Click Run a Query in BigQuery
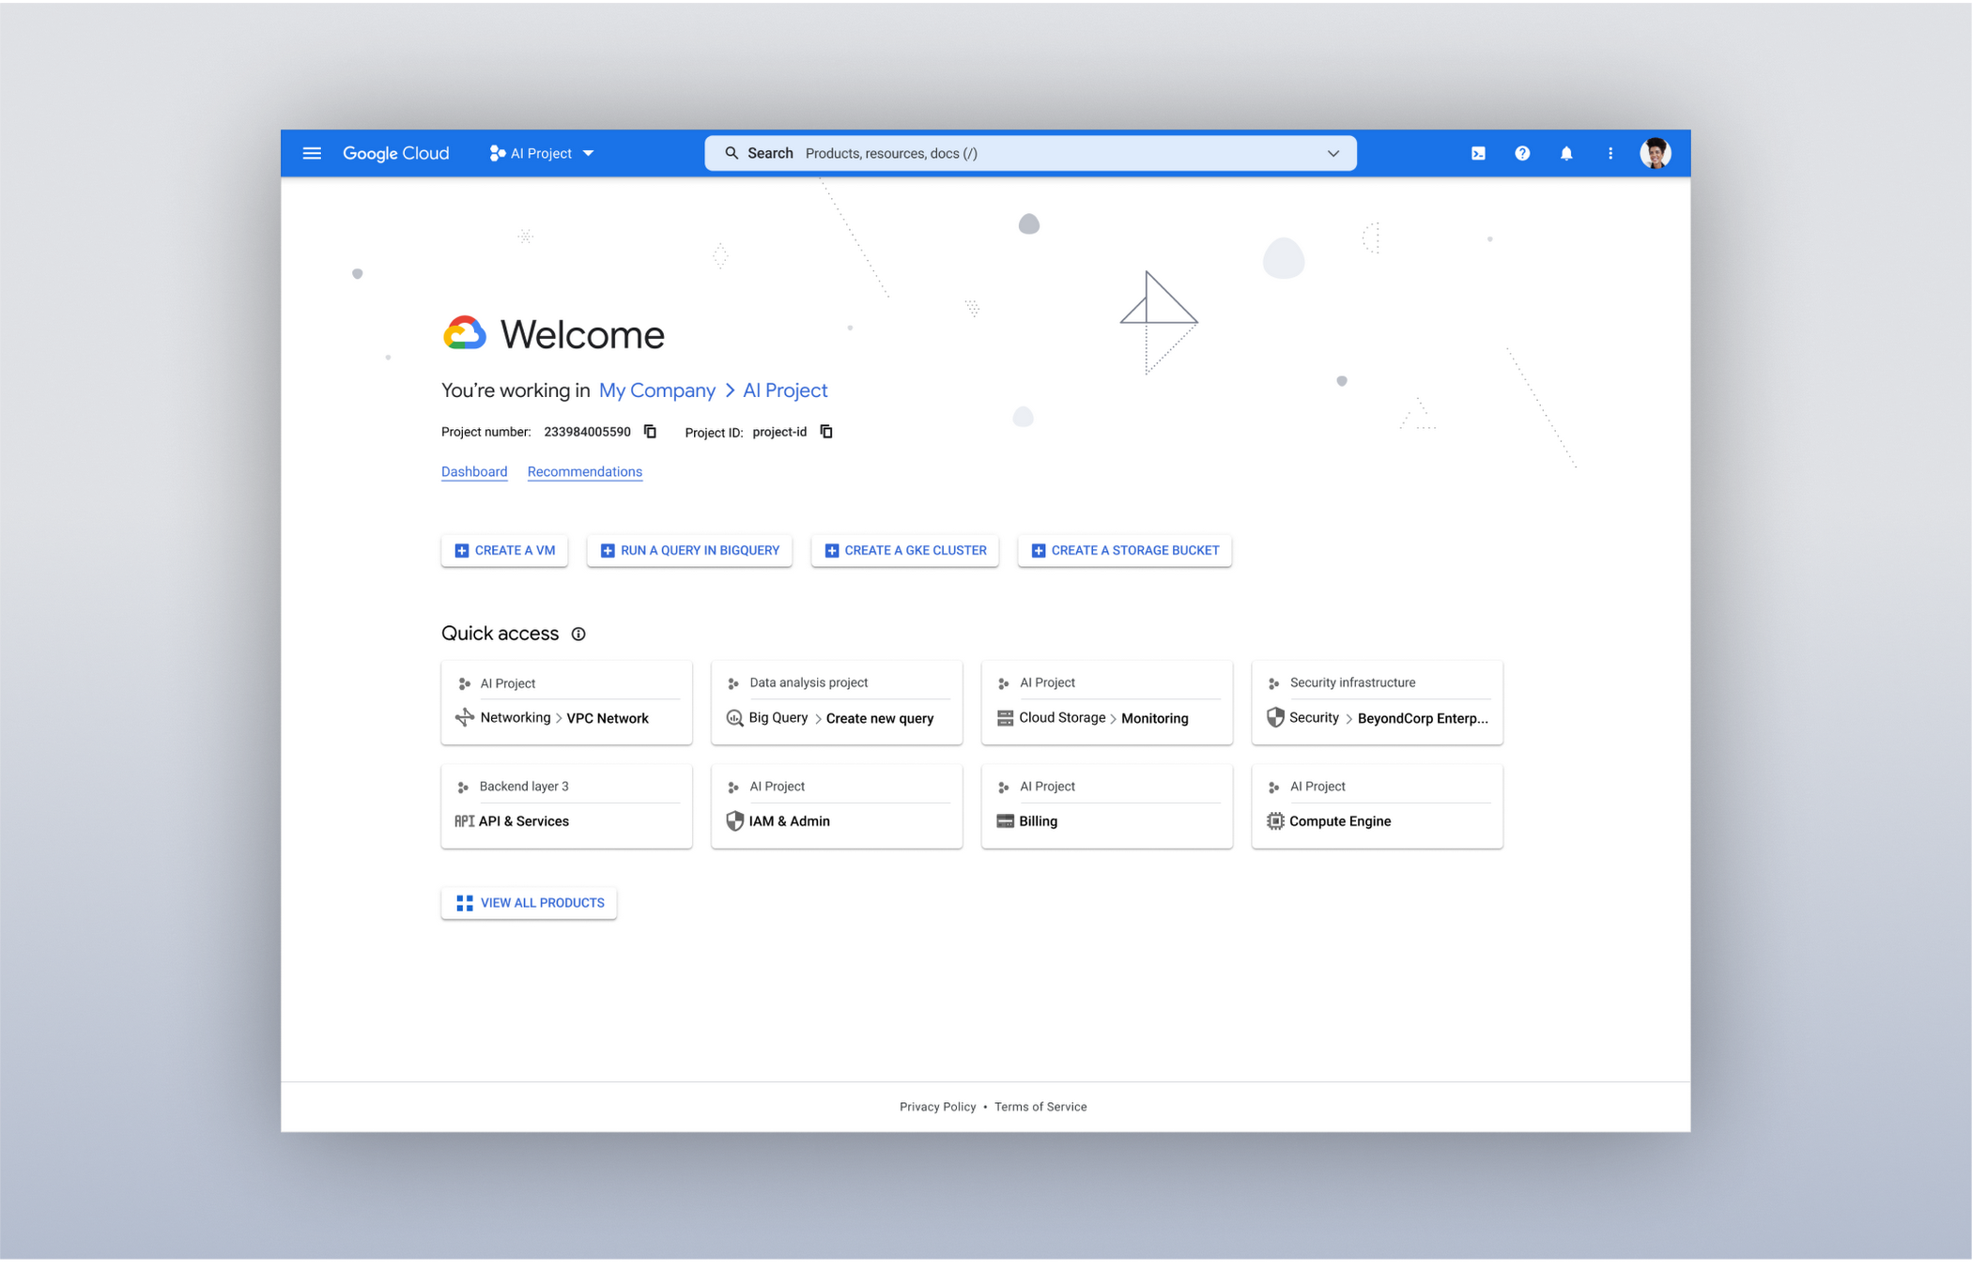The width and height of the screenshot is (1972, 1270). tap(689, 551)
